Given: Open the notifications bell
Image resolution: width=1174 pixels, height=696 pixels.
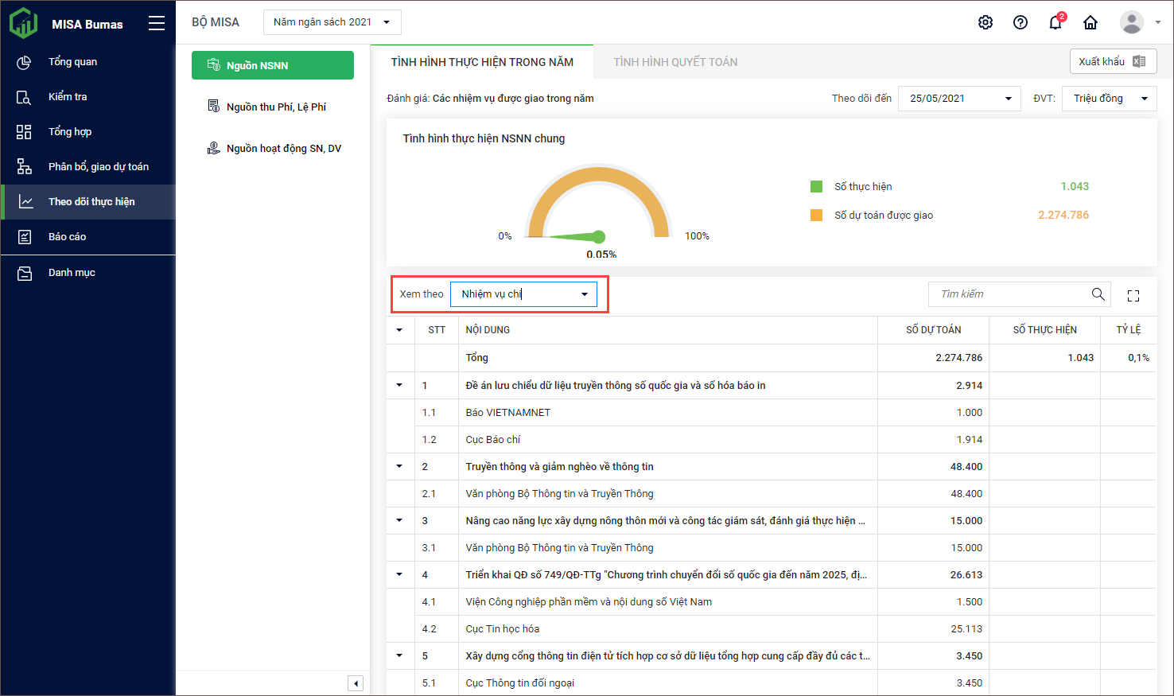Looking at the screenshot, I should pos(1055,22).
